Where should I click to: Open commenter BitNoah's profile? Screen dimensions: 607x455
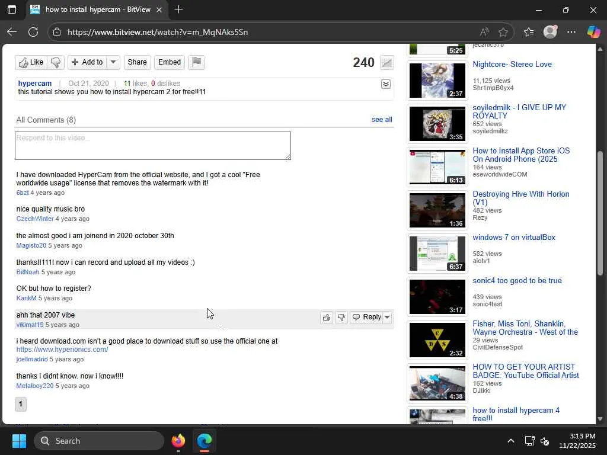point(28,272)
